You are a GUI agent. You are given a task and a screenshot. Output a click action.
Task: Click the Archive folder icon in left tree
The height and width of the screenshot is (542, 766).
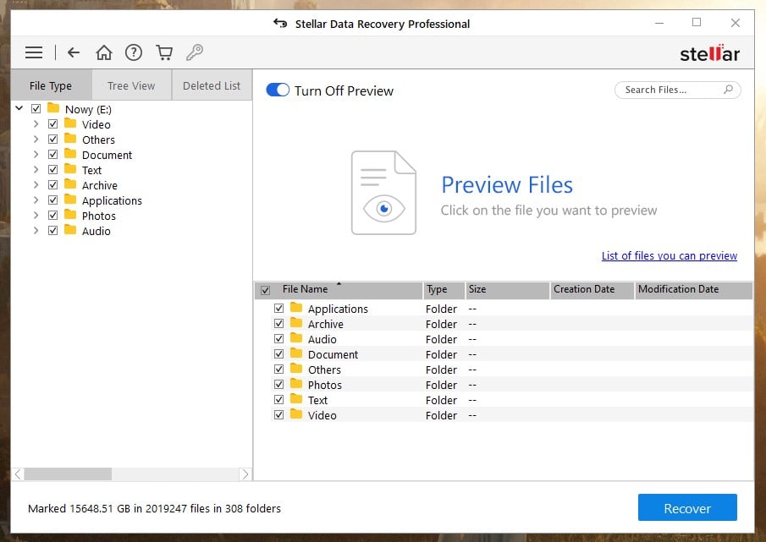[x=70, y=184]
